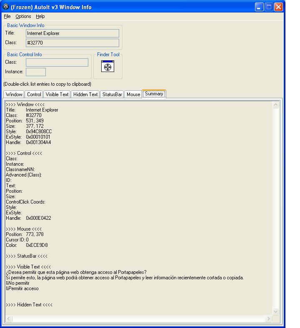
Task: Click the empty Basic Control Info Class field
Action: coord(57,62)
